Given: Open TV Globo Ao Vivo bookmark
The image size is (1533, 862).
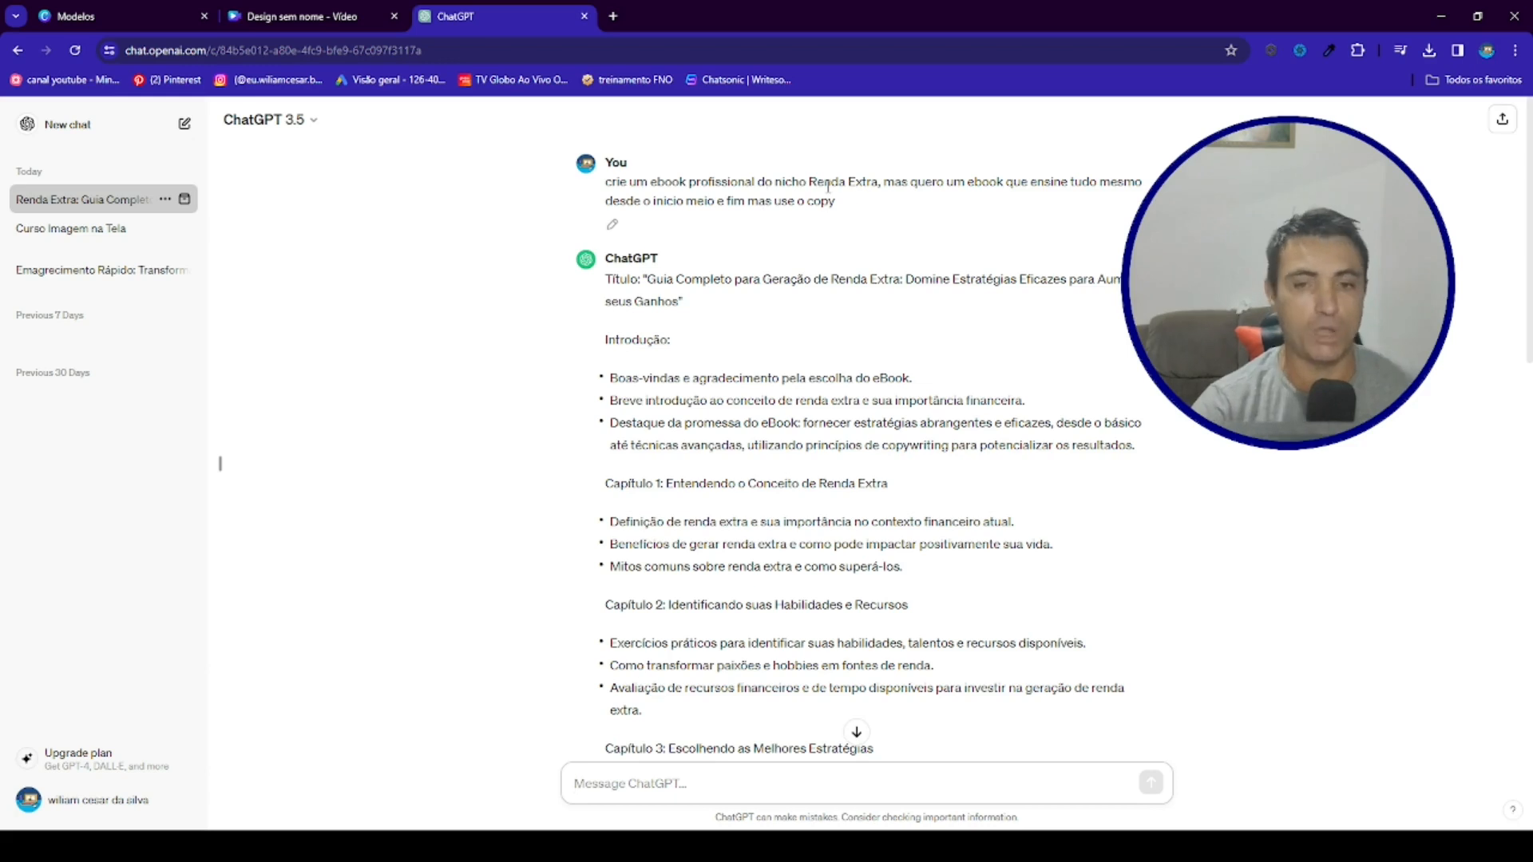Looking at the screenshot, I should 513,80.
